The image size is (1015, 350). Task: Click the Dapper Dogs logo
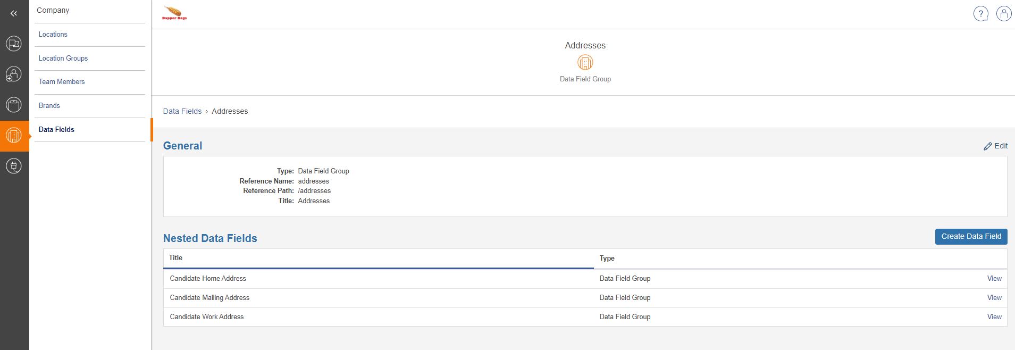pos(174,13)
